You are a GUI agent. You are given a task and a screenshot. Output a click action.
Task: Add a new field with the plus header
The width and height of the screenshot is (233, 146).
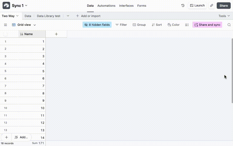coord(56,34)
